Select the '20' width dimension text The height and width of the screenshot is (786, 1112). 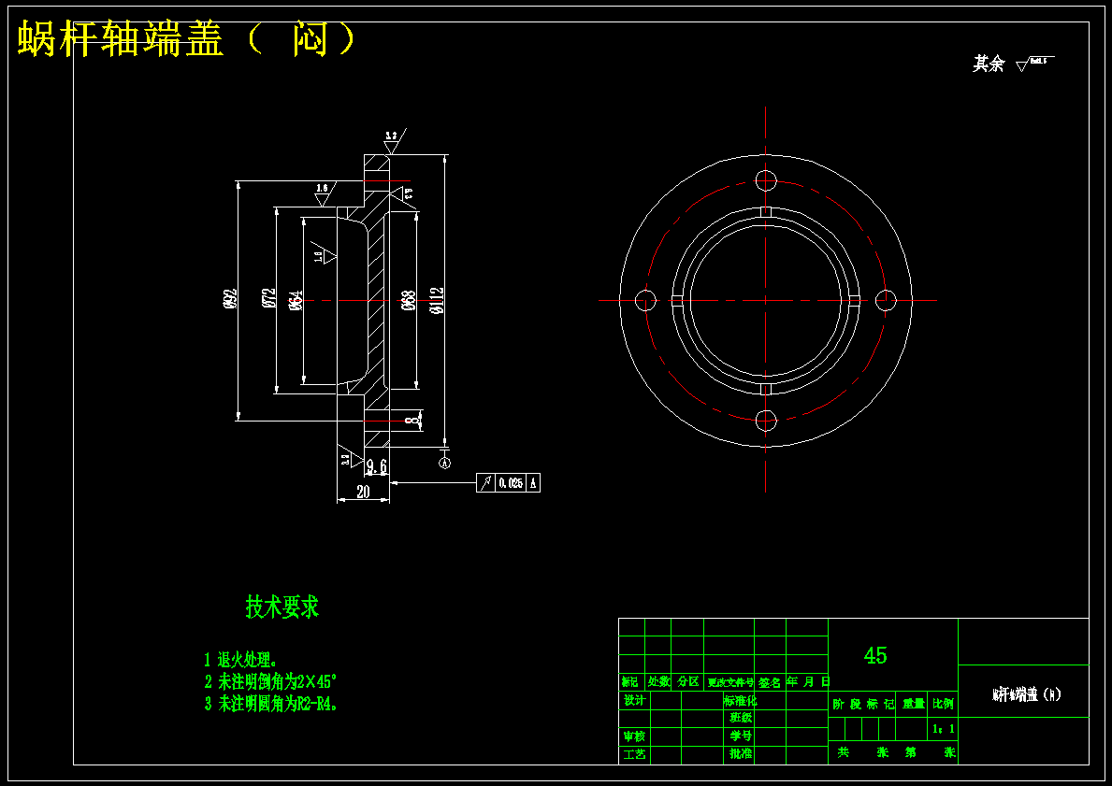(363, 492)
